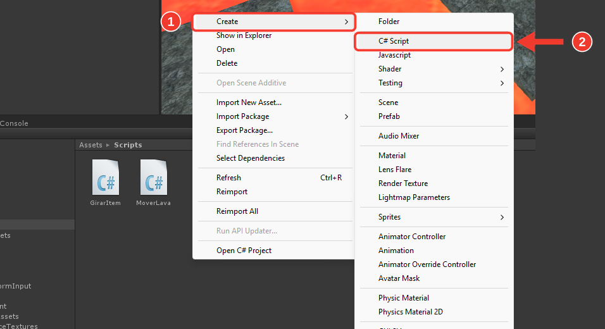This screenshot has height=329, width=605.
Task: Expand the Import Package submenu
Action: pos(273,116)
